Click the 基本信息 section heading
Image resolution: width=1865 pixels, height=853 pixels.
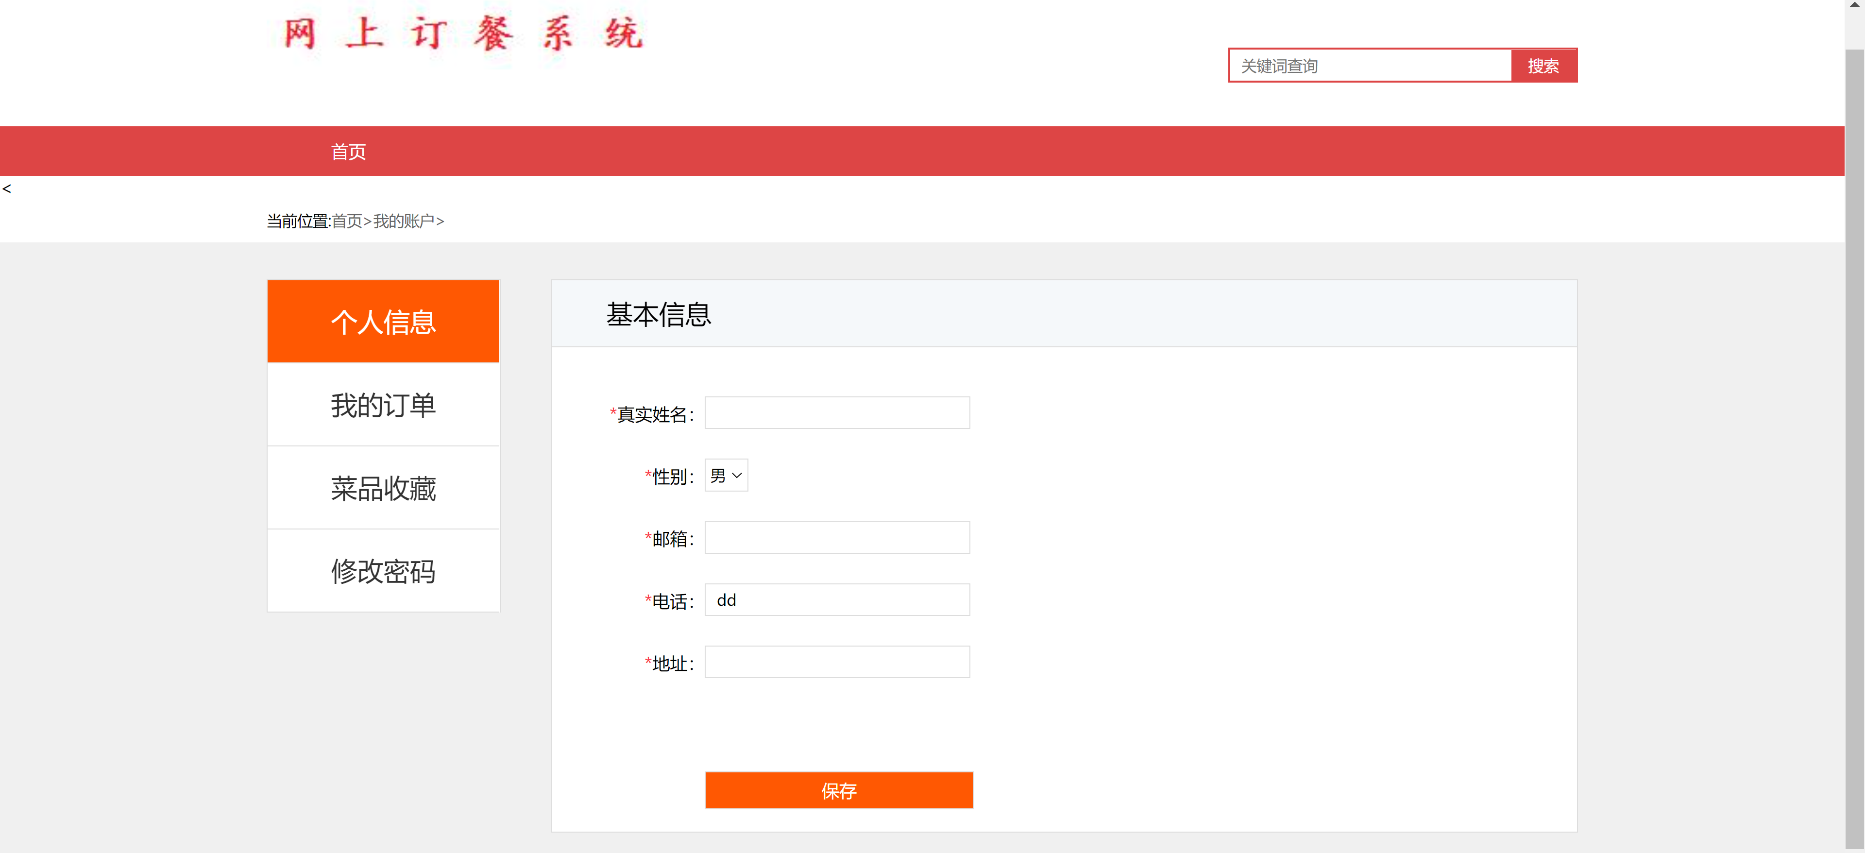[x=658, y=314]
